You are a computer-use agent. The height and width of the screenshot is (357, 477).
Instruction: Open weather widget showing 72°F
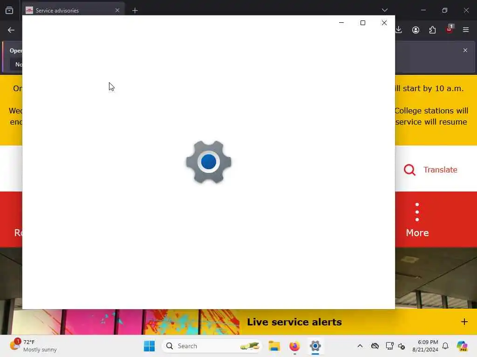click(34, 346)
